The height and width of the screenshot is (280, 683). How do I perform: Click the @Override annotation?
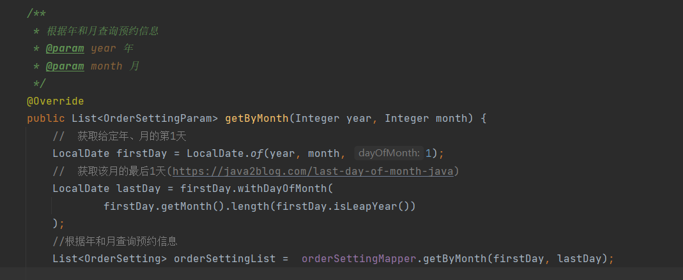tap(55, 101)
